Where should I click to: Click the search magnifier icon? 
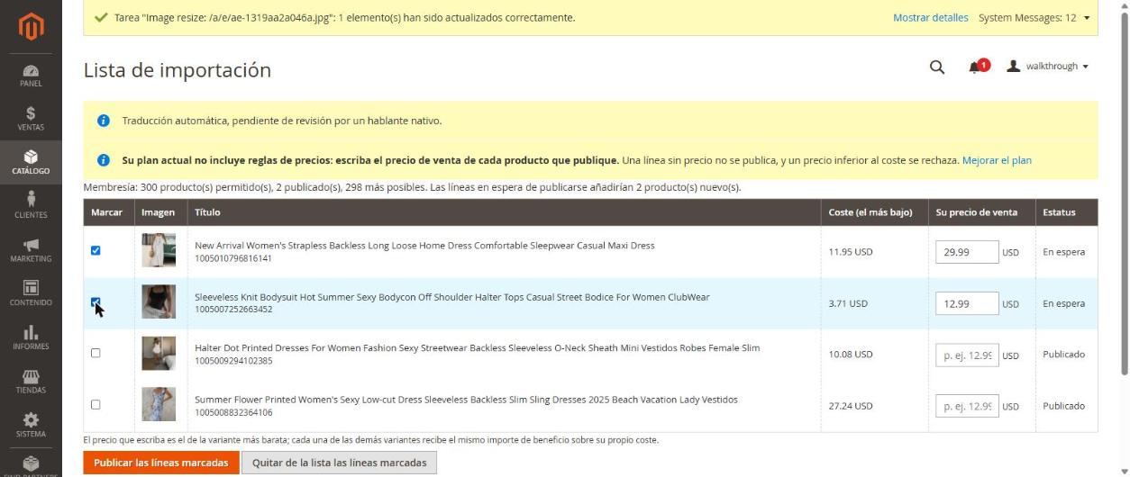coord(937,67)
